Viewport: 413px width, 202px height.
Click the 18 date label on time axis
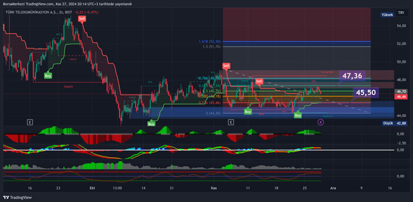[x=276, y=188]
